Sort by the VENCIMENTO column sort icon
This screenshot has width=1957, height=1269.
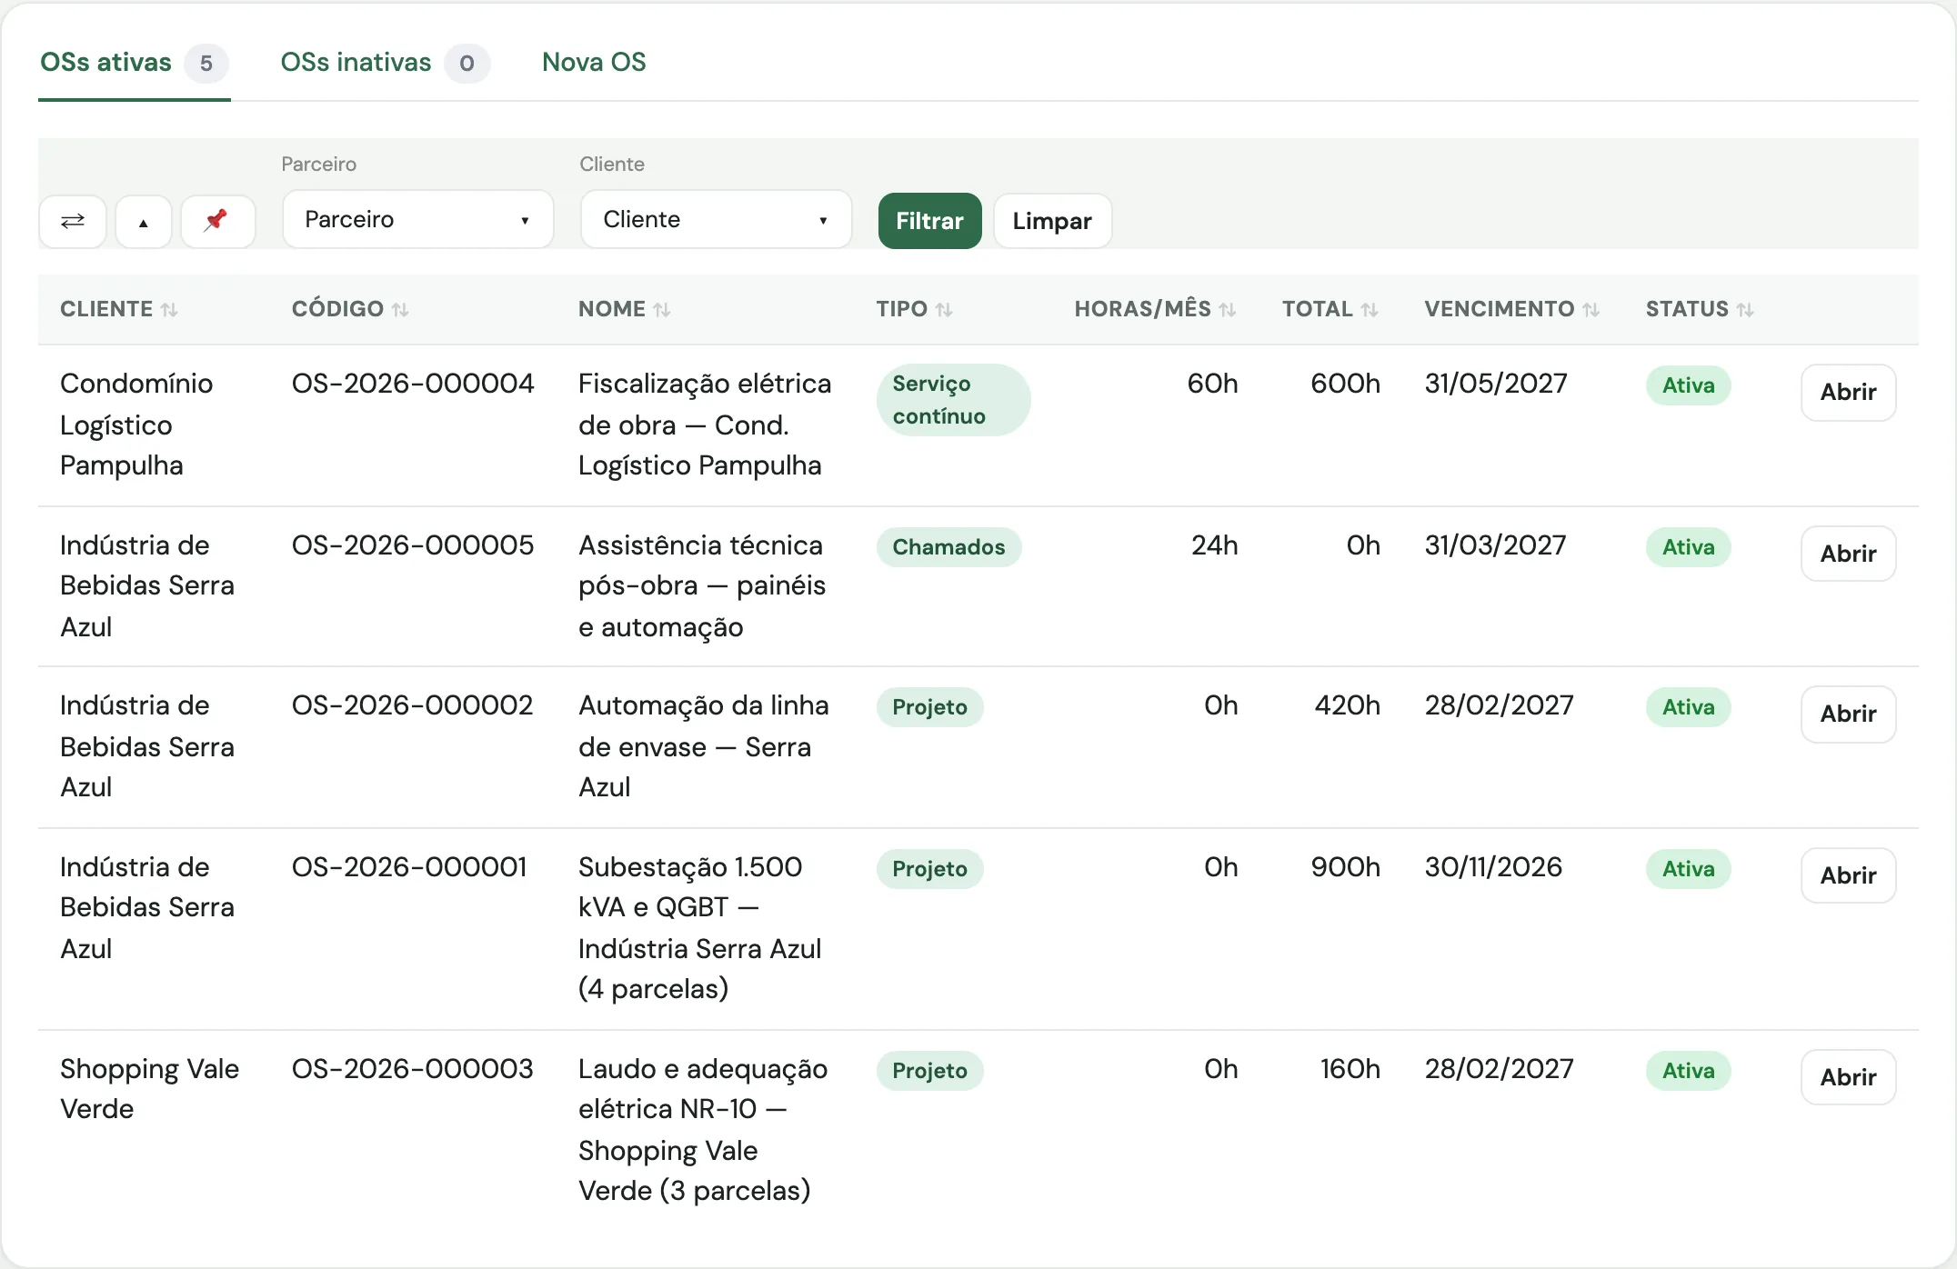click(x=1591, y=310)
